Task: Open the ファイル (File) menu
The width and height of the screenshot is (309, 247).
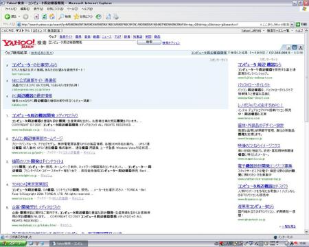Action: click(10, 9)
